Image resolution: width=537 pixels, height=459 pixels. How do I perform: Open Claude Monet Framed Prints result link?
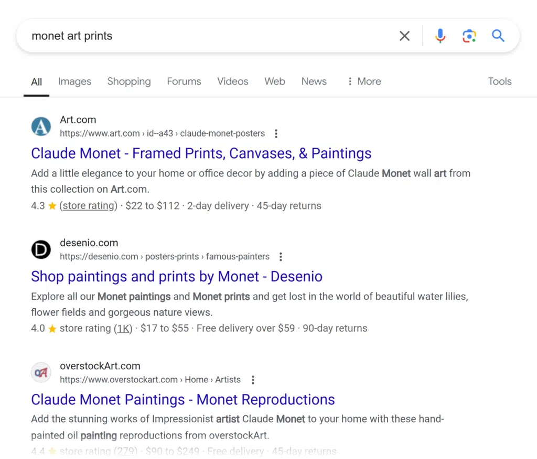pyautogui.click(x=201, y=153)
